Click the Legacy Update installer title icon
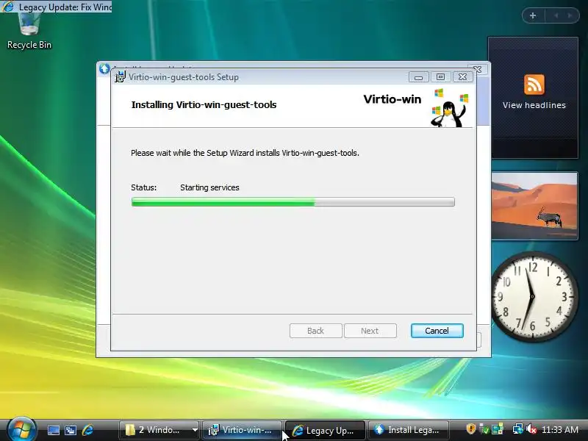The height and width of the screenshot is (441, 588). point(104,68)
